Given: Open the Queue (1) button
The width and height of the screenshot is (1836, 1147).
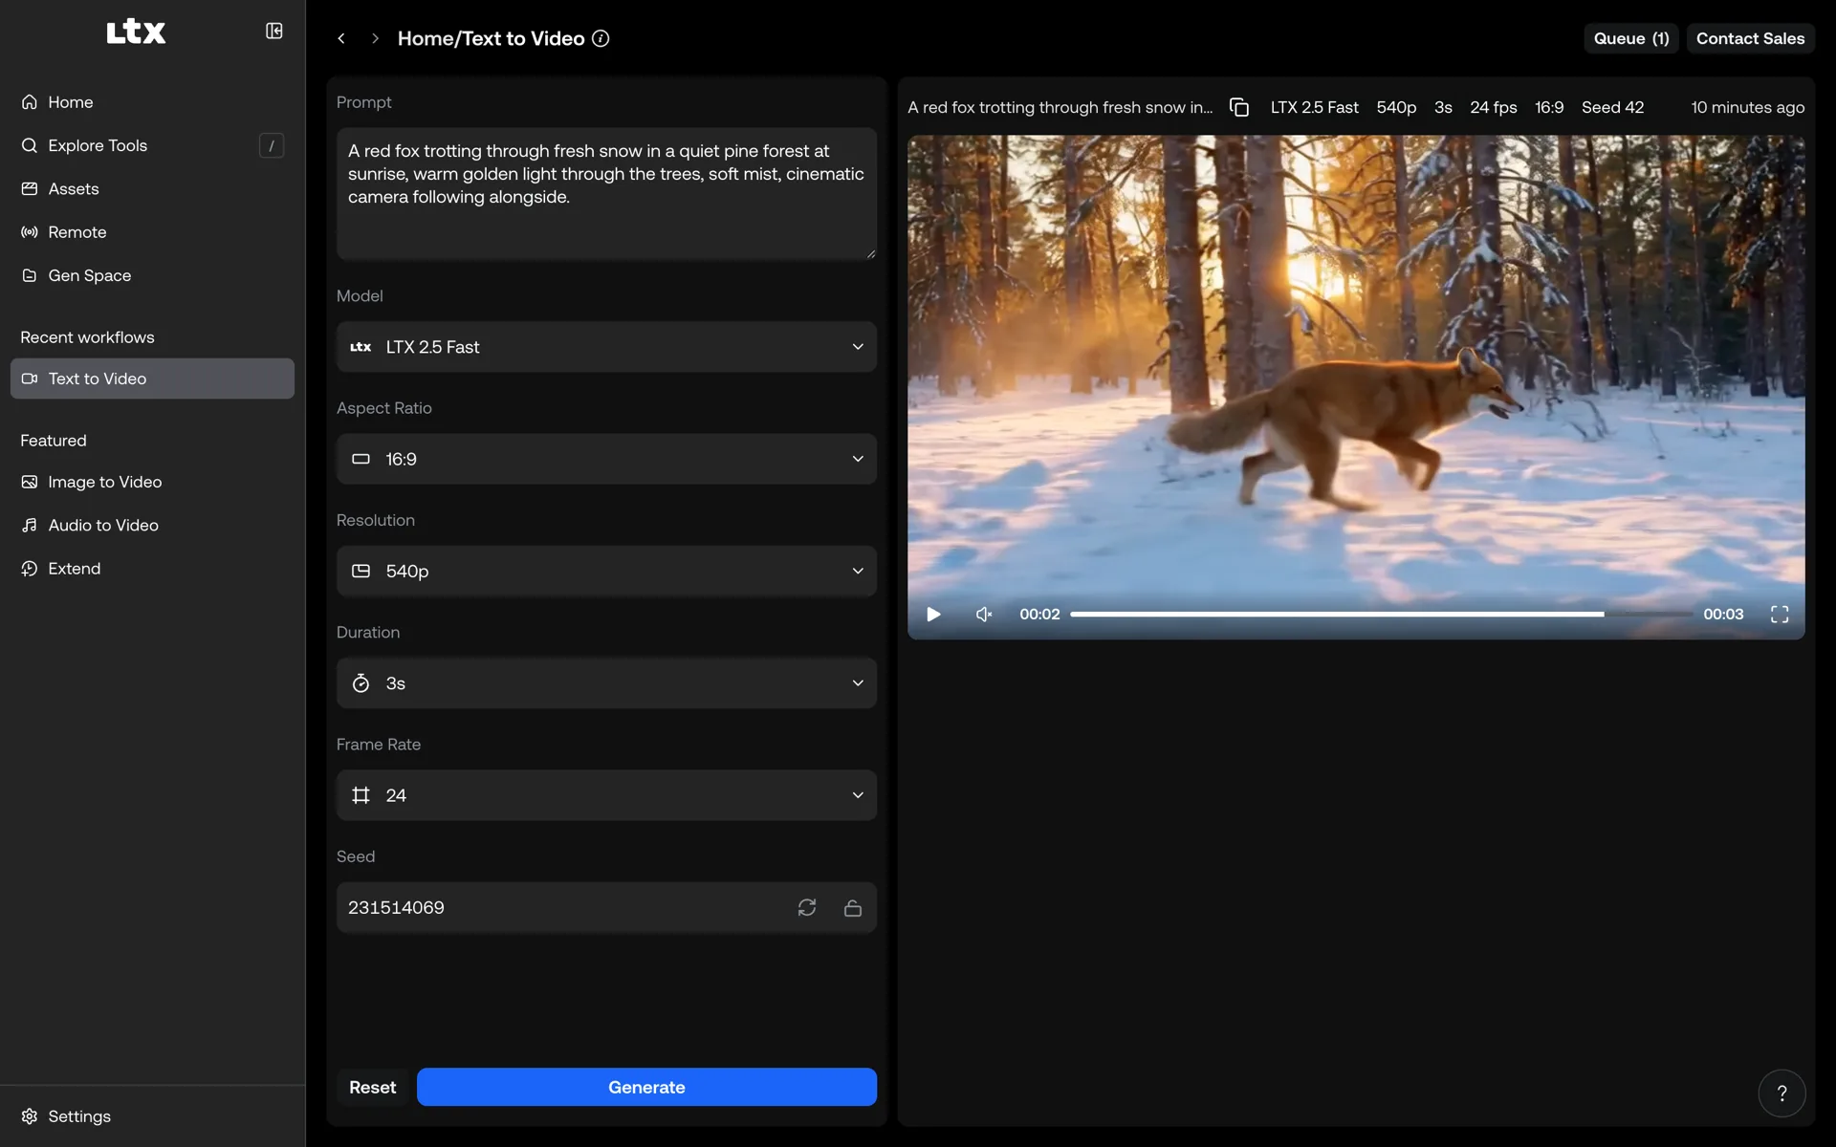Looking at the screenshot, I should [x=1631, y=38].
